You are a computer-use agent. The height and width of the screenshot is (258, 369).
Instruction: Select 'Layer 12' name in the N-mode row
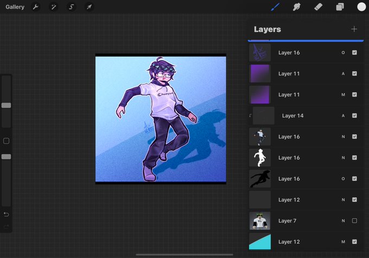(x=289, y=200)
